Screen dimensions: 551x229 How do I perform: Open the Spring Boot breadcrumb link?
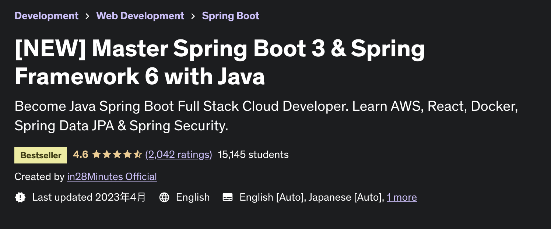[x=231, y=16]
